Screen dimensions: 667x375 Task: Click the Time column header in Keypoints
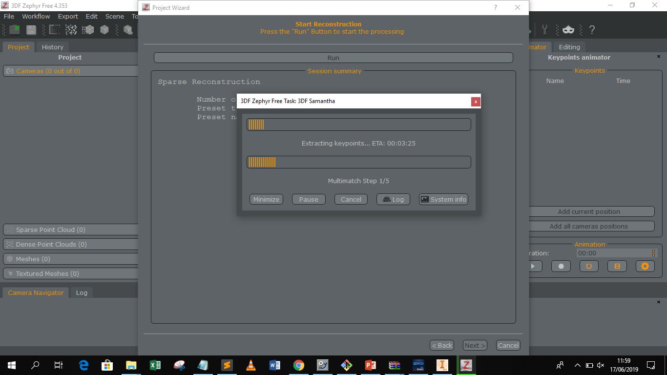[x=623, y=81]
